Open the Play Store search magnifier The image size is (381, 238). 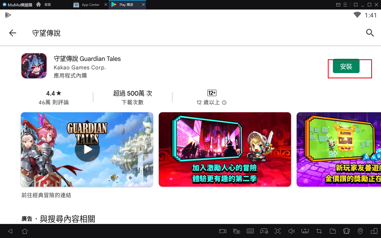[370, 33]
